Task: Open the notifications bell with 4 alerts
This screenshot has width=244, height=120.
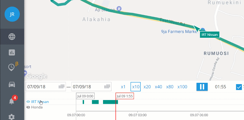Action: click(x=12, y=101)
